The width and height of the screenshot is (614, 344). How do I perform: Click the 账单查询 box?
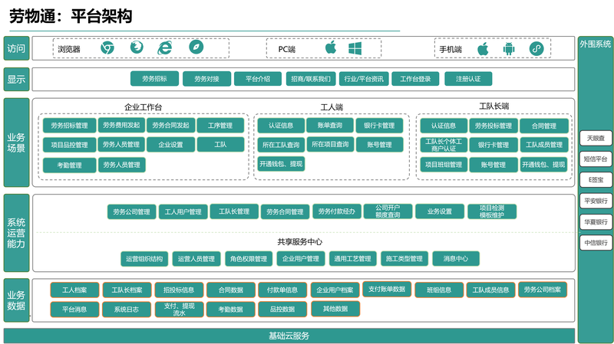click(x=330, y=125)
